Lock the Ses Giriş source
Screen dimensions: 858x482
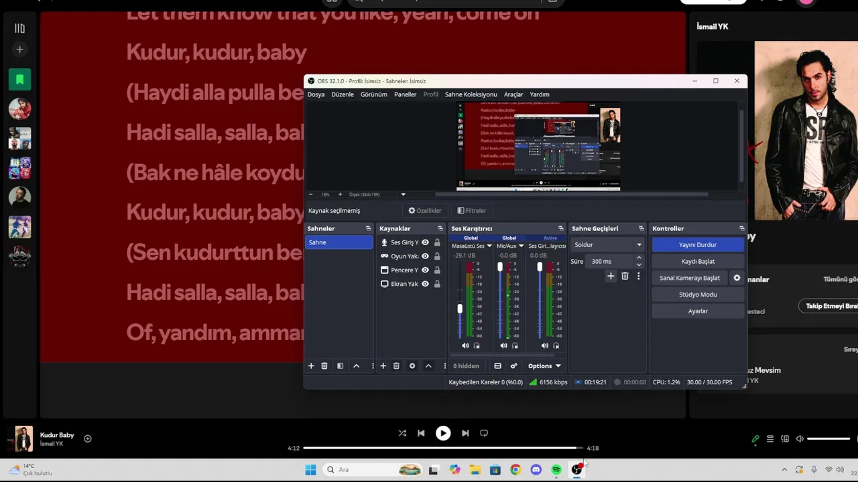pos(437,242)
